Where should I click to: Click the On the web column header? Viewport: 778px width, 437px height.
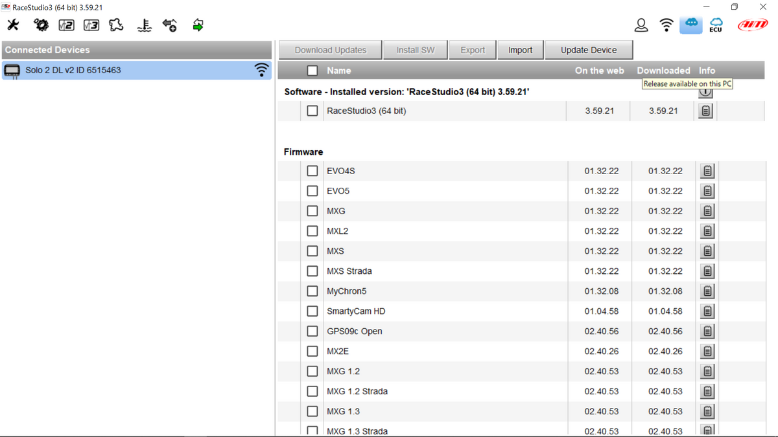coord(600,71)
